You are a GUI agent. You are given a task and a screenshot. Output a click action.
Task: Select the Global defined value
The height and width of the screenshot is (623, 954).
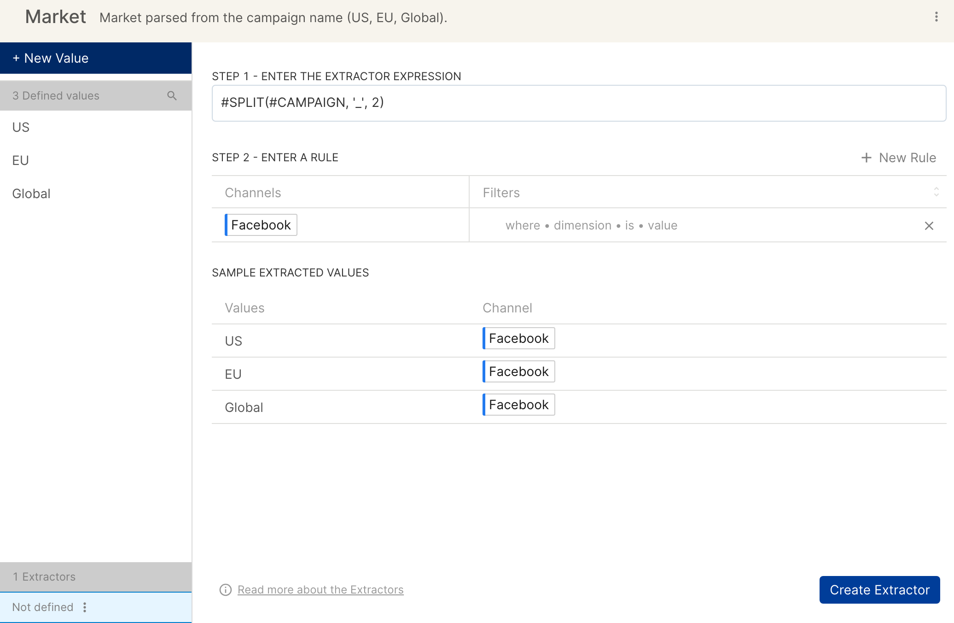click(x=96, y=194)
